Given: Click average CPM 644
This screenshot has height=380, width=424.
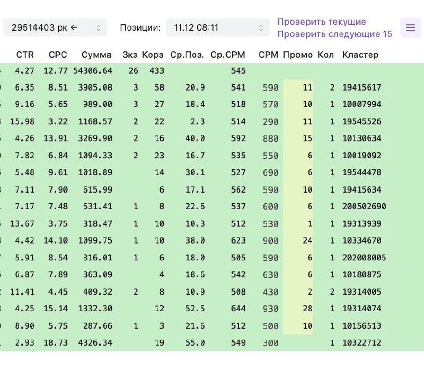Looking at the screenshot, I should click(238, 309).
